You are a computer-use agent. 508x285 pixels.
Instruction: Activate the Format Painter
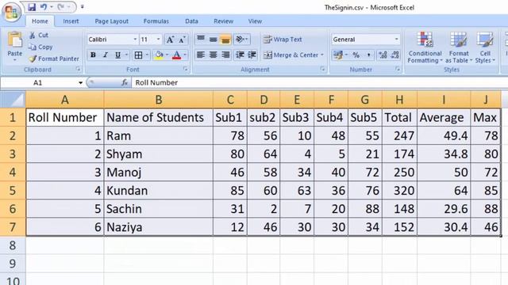54,59
